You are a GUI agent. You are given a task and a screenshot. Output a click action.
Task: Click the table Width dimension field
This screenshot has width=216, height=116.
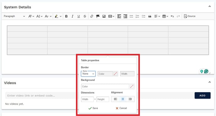87,99
